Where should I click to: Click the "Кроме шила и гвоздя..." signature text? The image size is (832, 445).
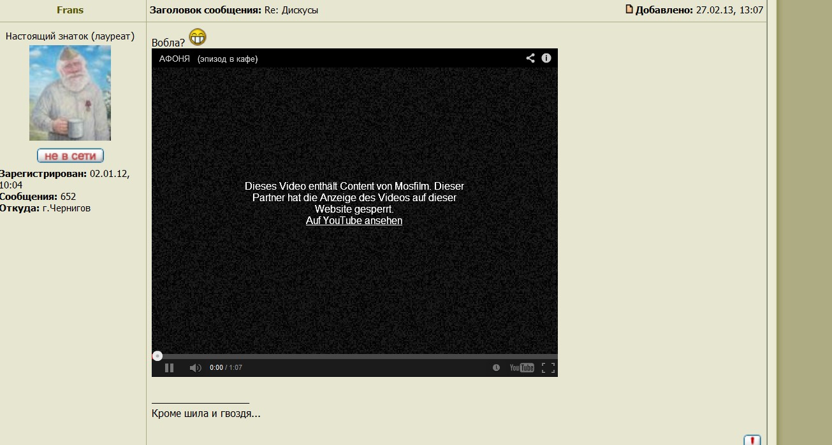[x=206, y=414]
